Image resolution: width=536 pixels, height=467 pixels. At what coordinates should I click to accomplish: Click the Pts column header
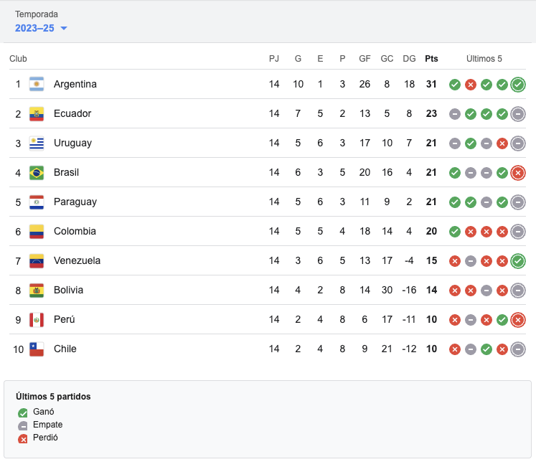click(x=431, y=59)
